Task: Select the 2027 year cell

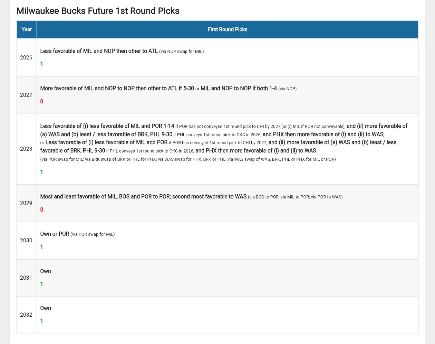Action: [x=26, y=95]
